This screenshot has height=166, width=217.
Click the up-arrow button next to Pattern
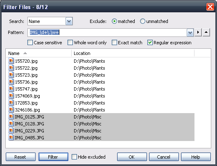coord(206,32)
